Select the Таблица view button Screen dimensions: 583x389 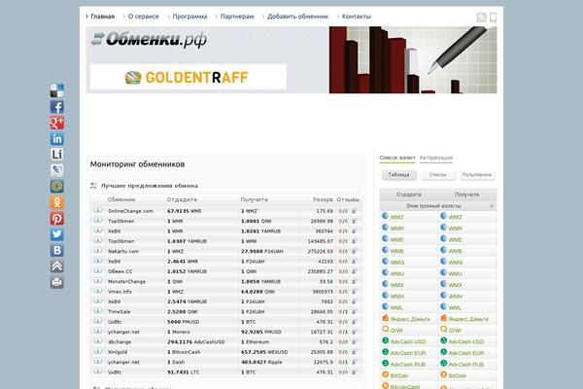pos(399,175)
